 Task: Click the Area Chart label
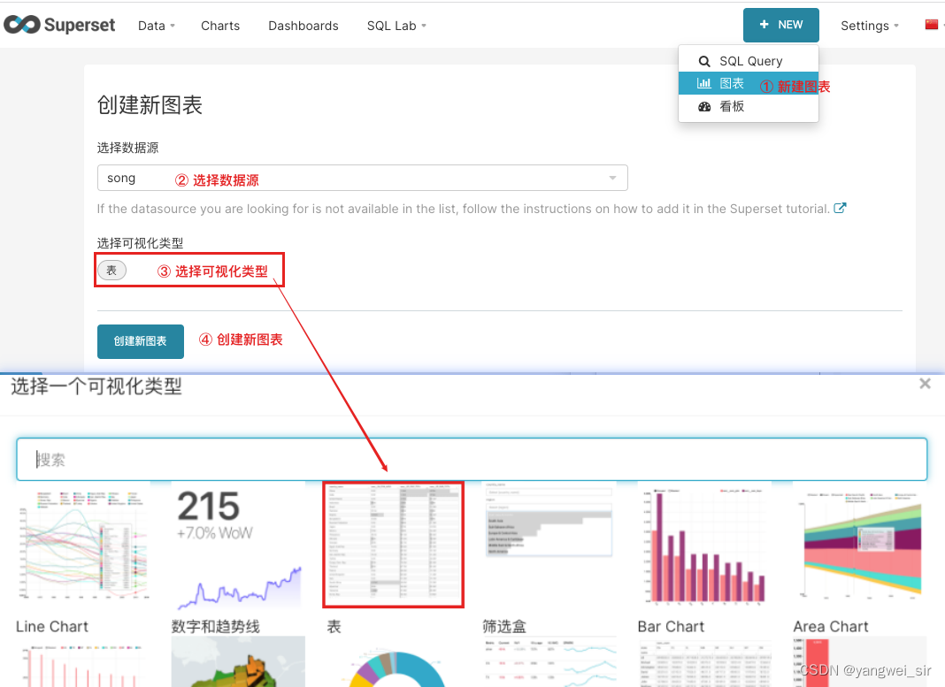tap(831, 627)
